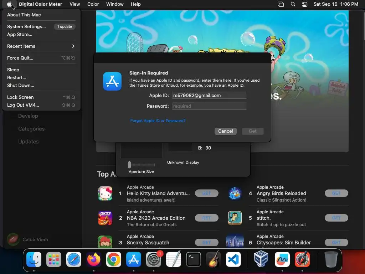Open the Window menu

point(115,4)
